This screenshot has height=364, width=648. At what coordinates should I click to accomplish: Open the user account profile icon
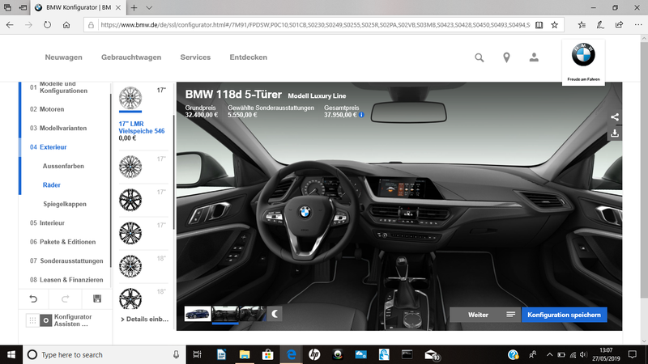pos(534,57)
